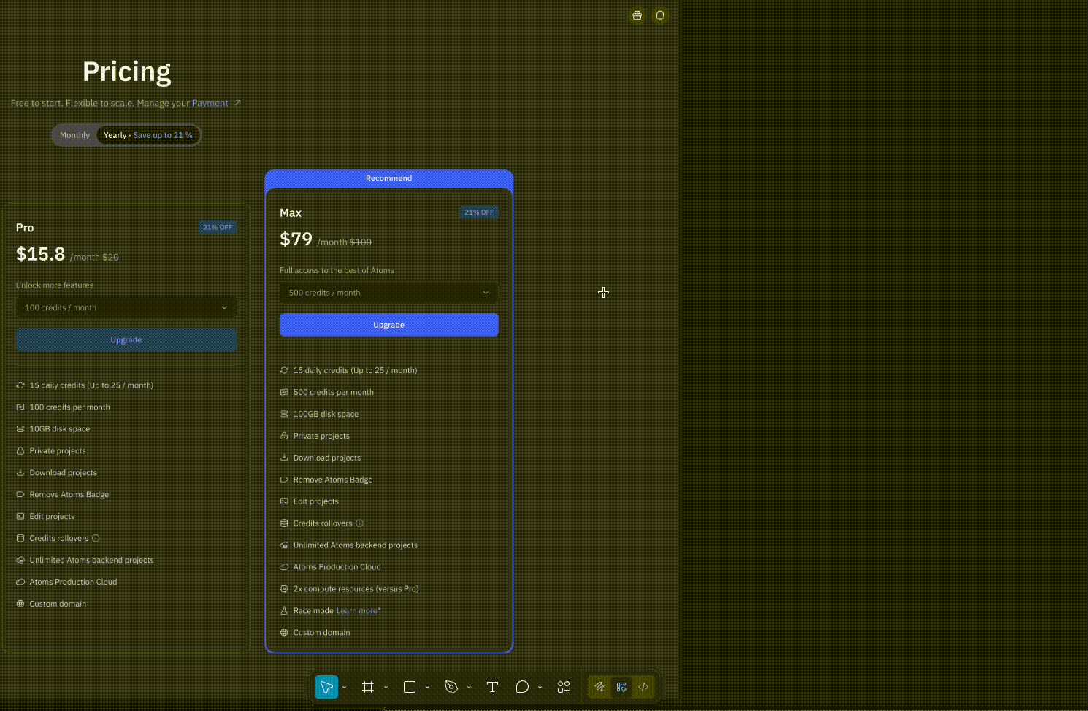Click the gift icon at top

point(637,15)
